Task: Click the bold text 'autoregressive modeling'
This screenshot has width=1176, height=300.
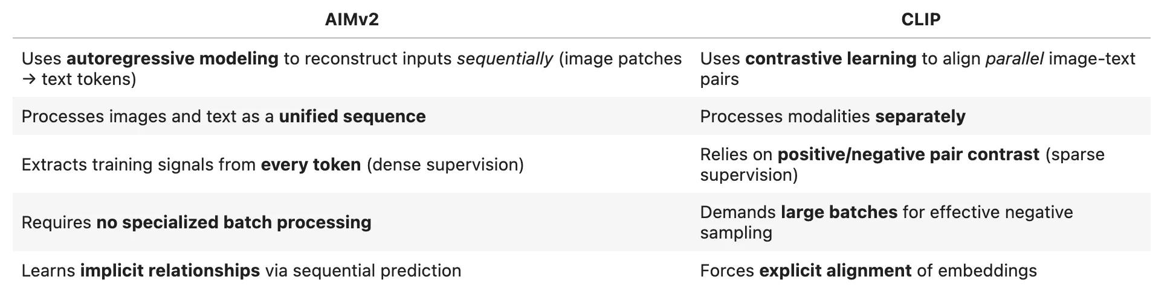Action: click(x=172, y=59)
